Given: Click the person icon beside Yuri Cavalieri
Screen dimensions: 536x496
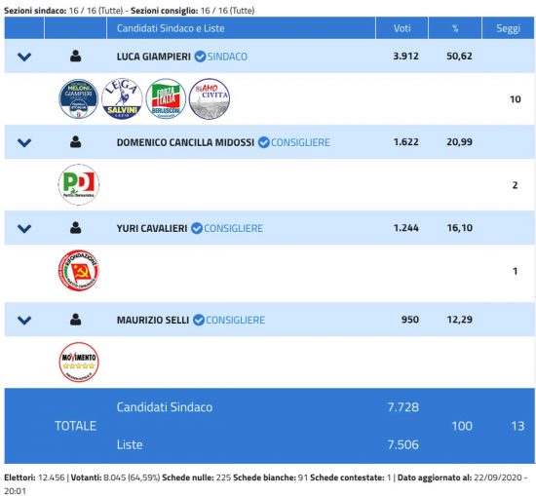Looking at the screenshot, I should pos(76,227).
